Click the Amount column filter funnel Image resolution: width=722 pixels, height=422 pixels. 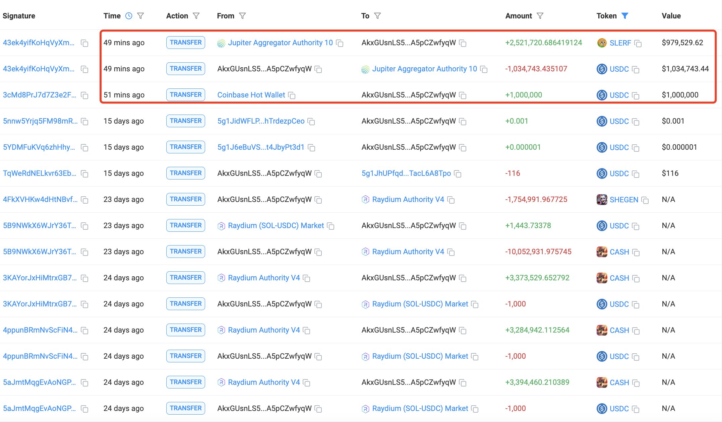coord(540,16)
